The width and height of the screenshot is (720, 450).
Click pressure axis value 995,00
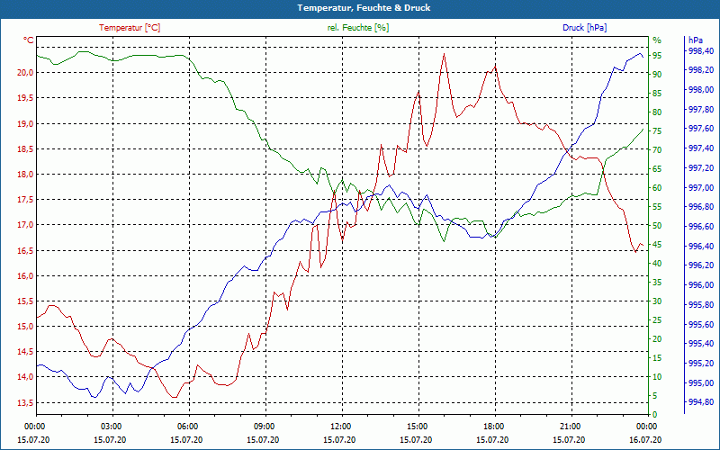(701, 383)
